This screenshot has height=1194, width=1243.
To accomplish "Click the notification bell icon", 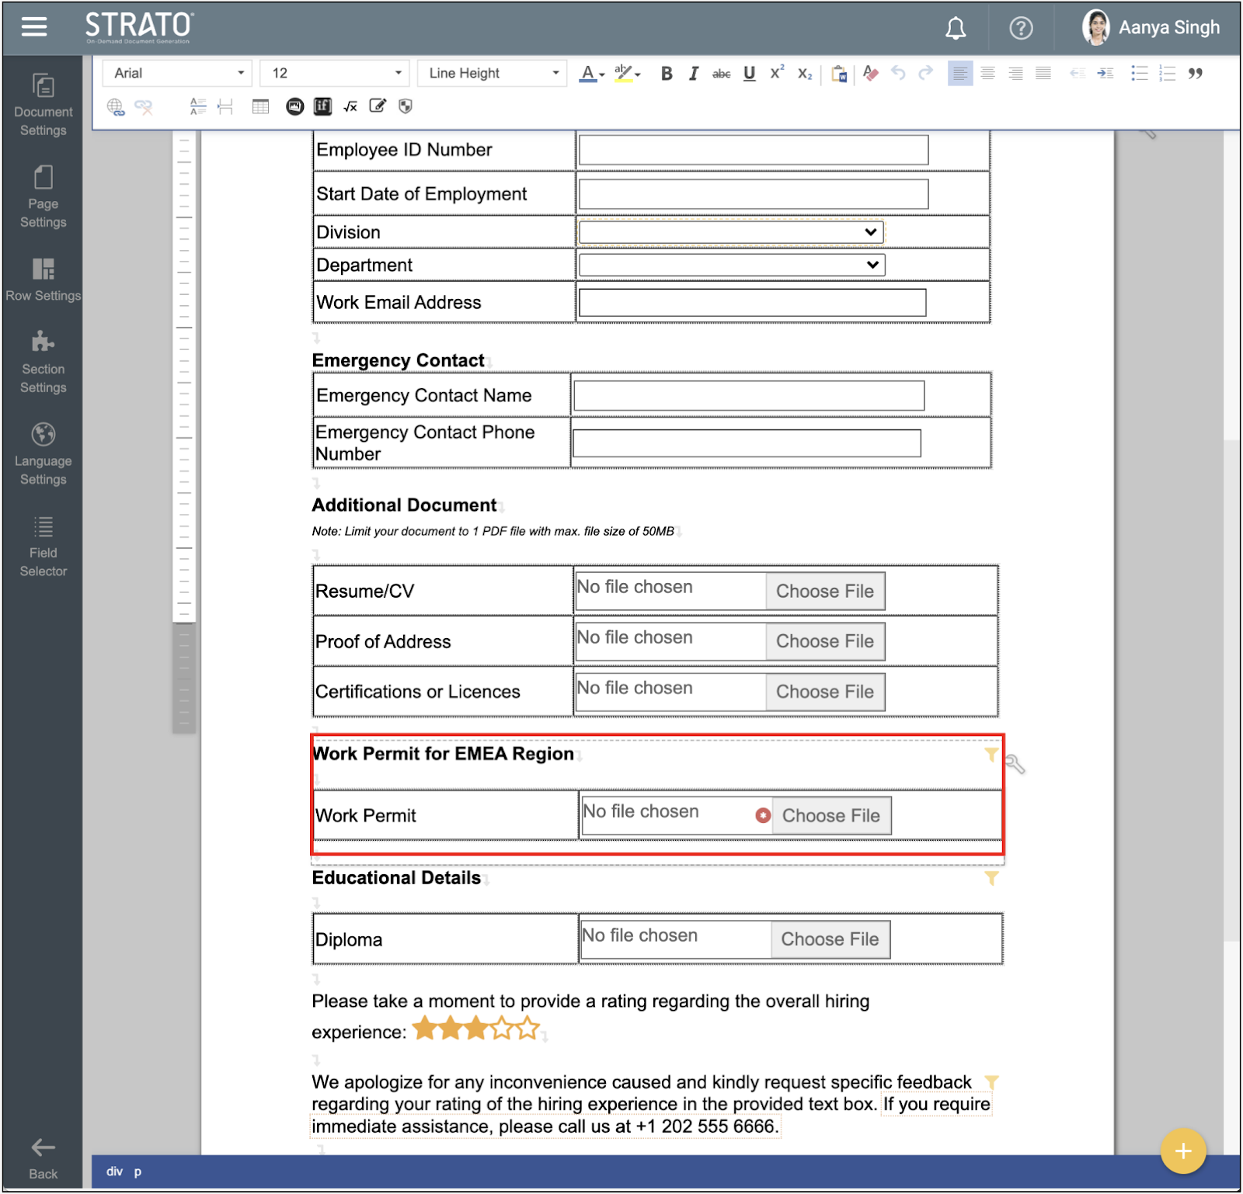I will (955, 28).
